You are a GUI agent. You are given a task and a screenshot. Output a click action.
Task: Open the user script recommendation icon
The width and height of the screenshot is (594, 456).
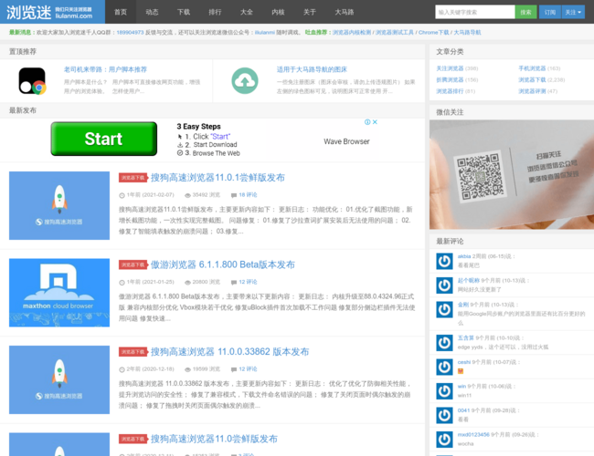pos(33,80)
